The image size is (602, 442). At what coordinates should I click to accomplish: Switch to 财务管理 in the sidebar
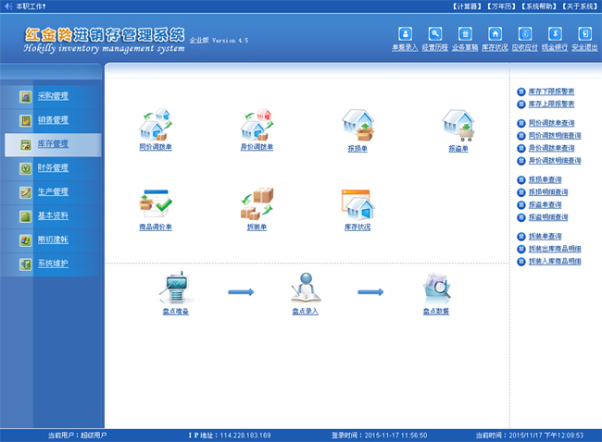(x=52, y=168)
